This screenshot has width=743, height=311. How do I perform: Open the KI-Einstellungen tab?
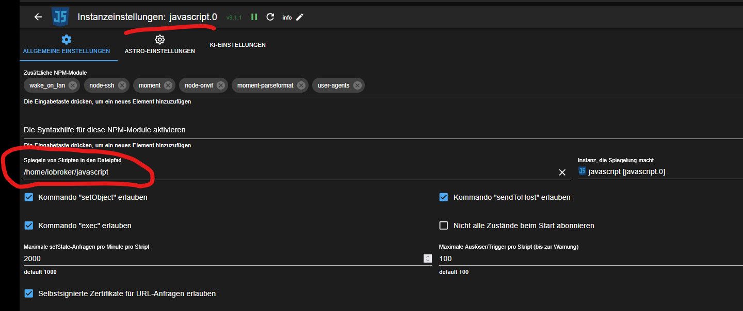pos(237,45)
